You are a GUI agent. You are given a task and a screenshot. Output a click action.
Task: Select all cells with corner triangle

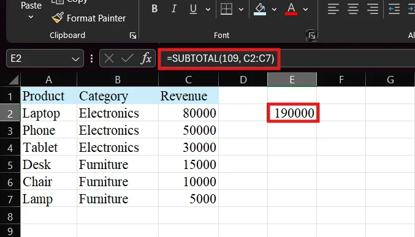point(13,80)
